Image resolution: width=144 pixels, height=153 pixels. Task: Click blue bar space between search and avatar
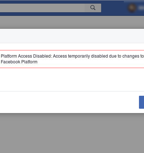114,8
